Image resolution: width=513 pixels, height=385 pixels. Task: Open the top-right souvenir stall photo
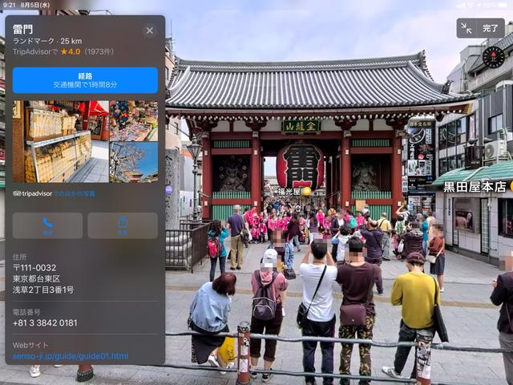133,120
